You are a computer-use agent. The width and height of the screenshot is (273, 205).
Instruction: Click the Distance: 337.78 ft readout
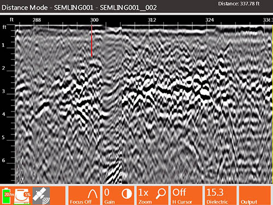(x=239, y=4)
